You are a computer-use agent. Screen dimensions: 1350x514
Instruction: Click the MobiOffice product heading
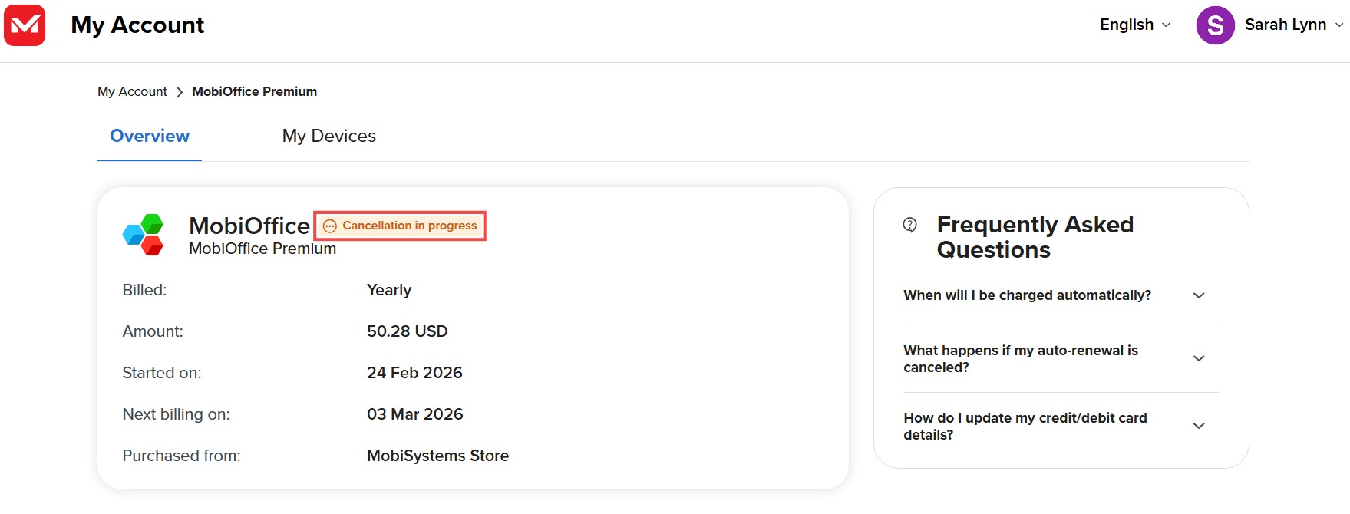point(249,226)
